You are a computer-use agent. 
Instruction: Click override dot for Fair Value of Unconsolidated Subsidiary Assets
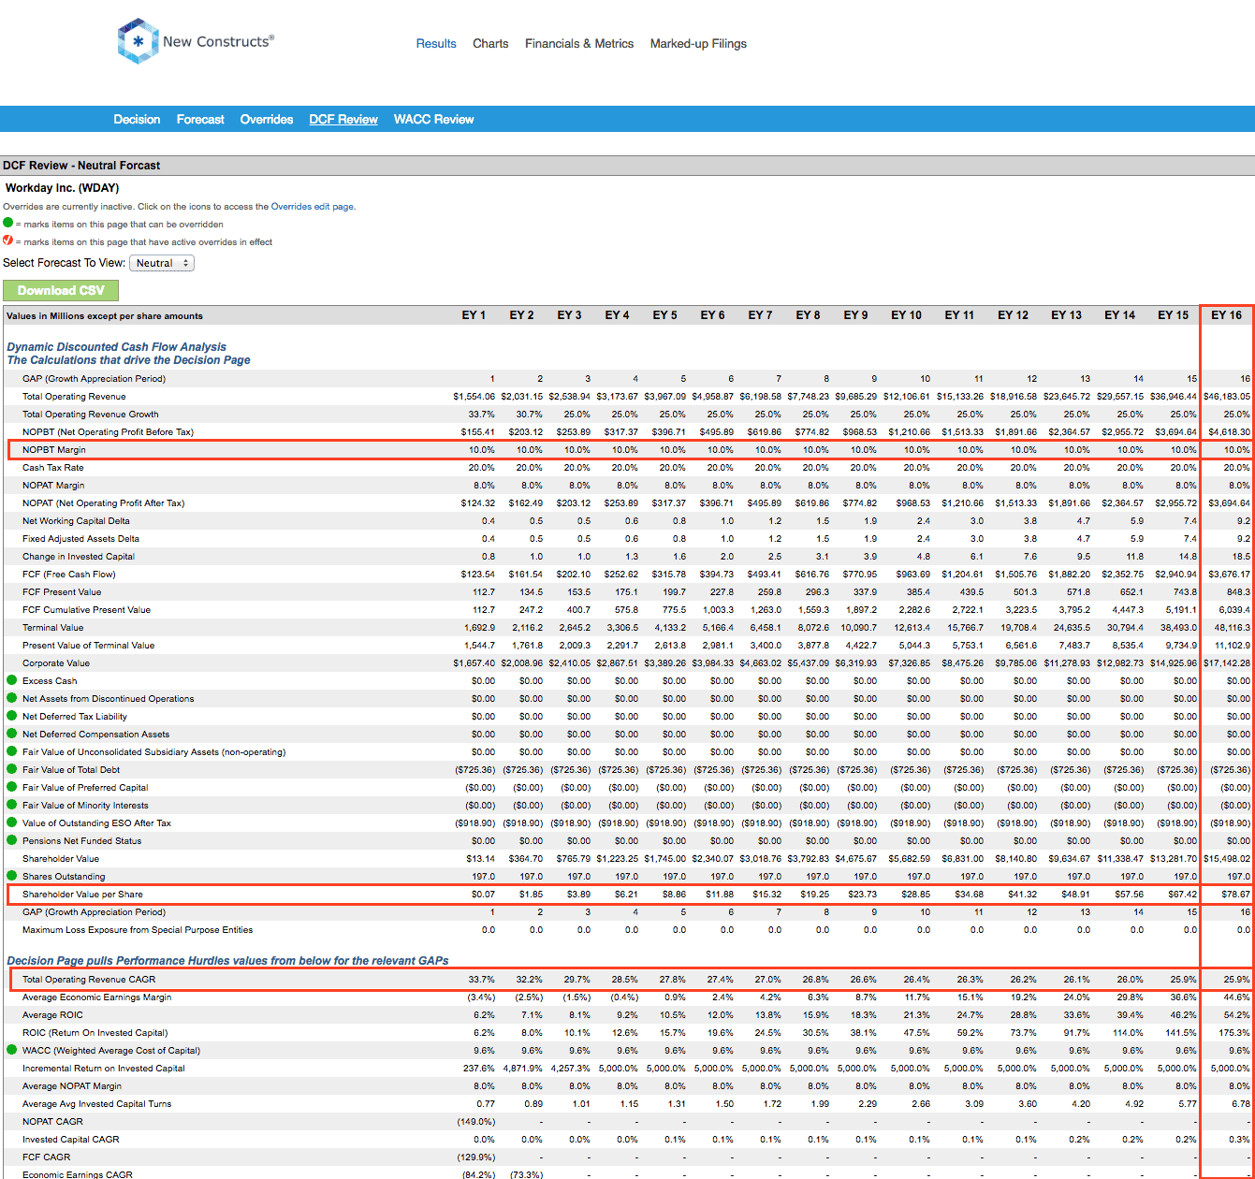(11, 751)
